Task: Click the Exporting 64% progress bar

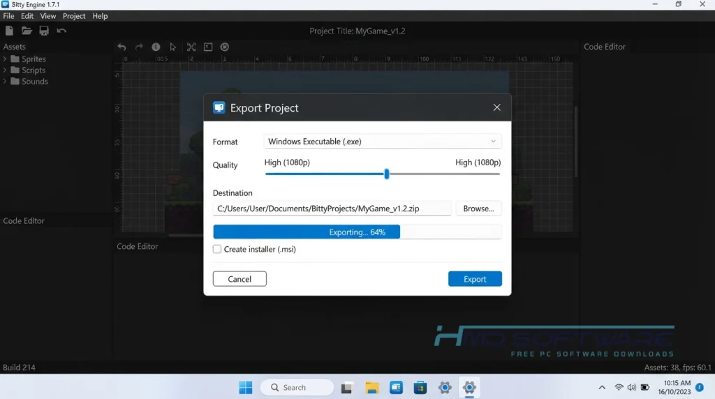Action: tap(357, 232)
